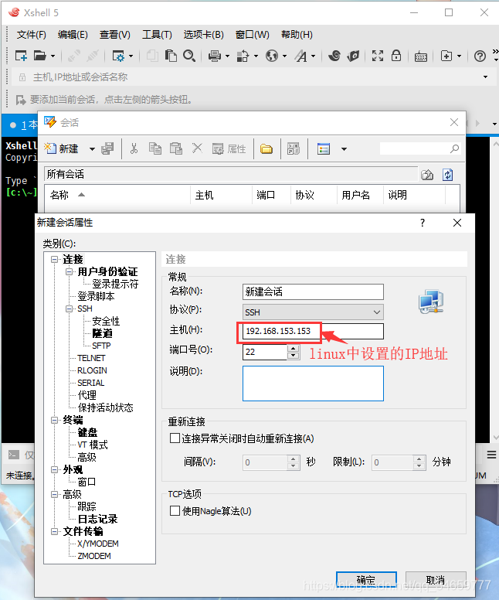
Task: Open the 选项卡(B) menu
Action: (x=203, y=35)
